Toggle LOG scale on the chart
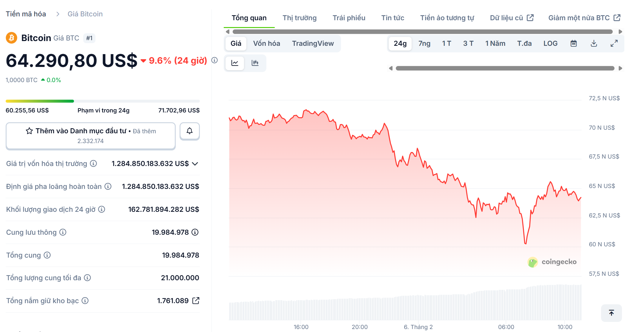This screenshot has height=332, width=630. (x=550, y=43)
